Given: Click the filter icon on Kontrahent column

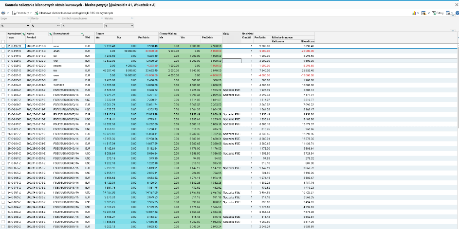Looking at the screenshot, I should pos(23,34).
